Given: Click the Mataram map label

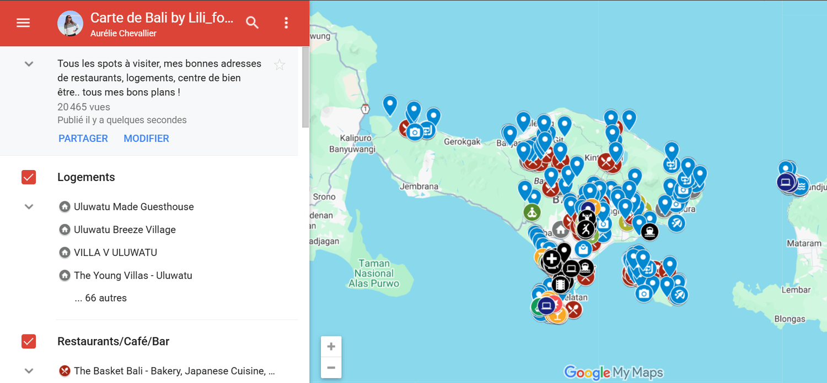Looking at the screenshot, I should pos(804,243).
